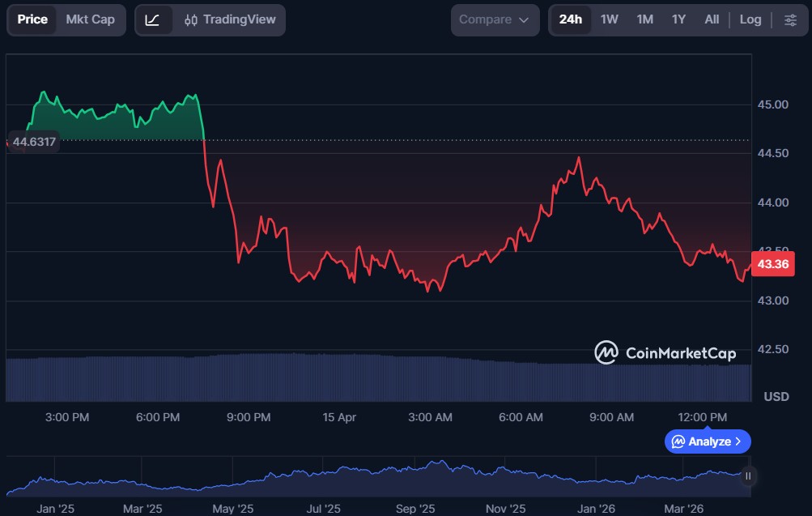
Task: Click Sep '25 on the overview timeline
Action: [415, 509]
